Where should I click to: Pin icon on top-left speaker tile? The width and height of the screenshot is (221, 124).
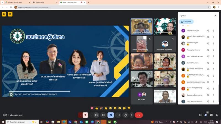(x=136, y=26)
